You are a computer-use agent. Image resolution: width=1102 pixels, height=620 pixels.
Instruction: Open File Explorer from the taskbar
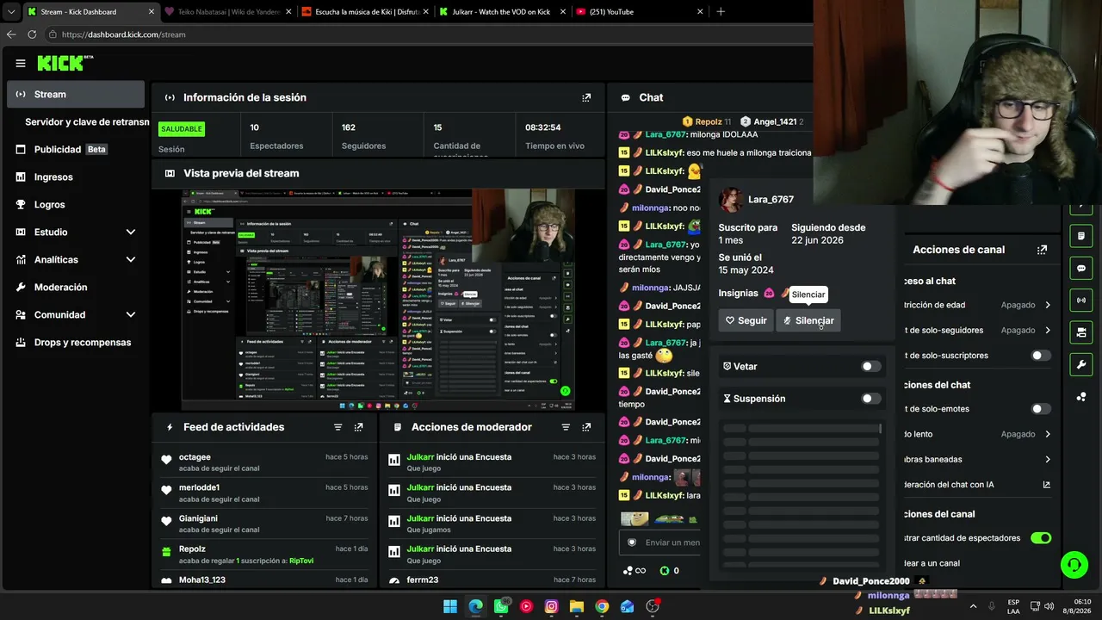coord(577,606)
